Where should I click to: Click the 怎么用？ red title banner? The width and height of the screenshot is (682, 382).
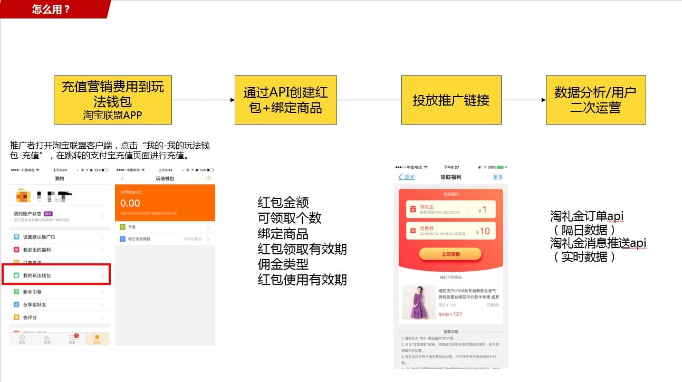55,9
